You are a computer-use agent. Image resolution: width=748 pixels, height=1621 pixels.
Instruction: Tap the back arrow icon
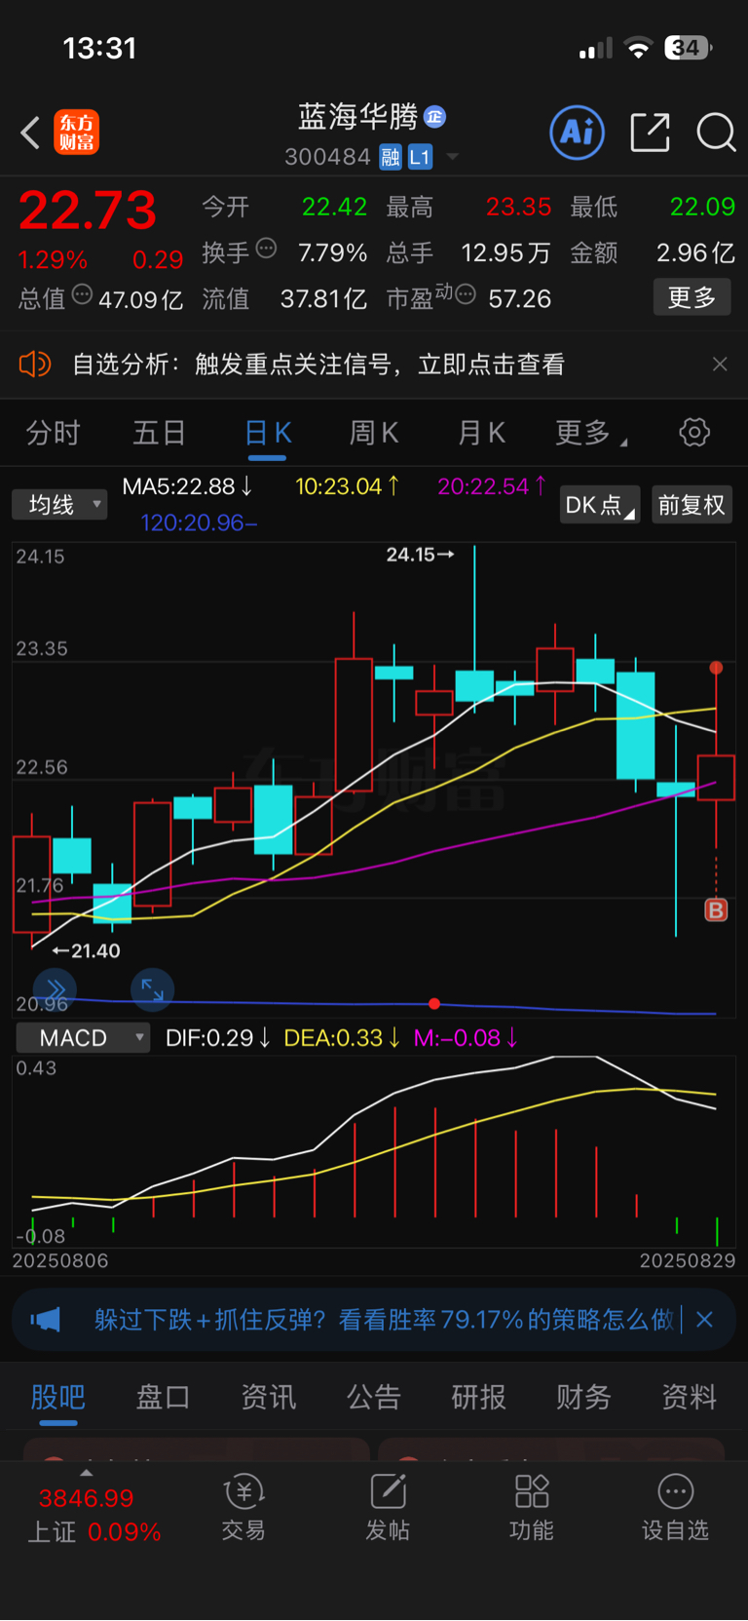click(30, 133)
